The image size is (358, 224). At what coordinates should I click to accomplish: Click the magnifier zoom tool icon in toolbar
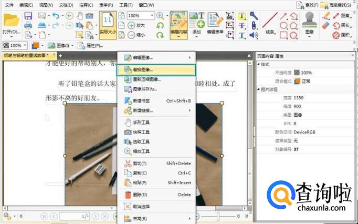pos(160,16)
